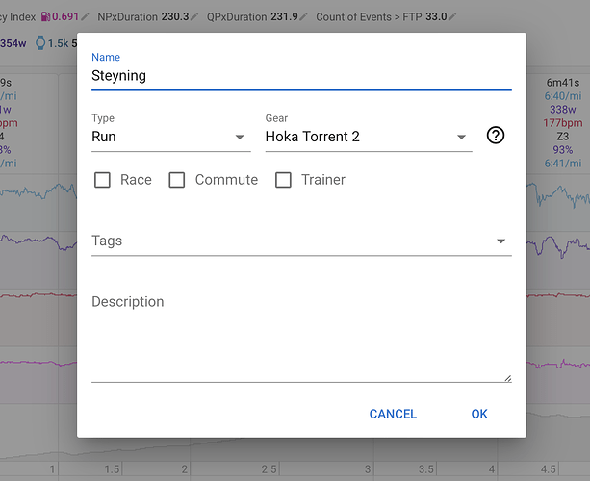Screen dimensions: 590x481
Task: Click the watch icon beside 1.5k
Action: pos(40,43)
